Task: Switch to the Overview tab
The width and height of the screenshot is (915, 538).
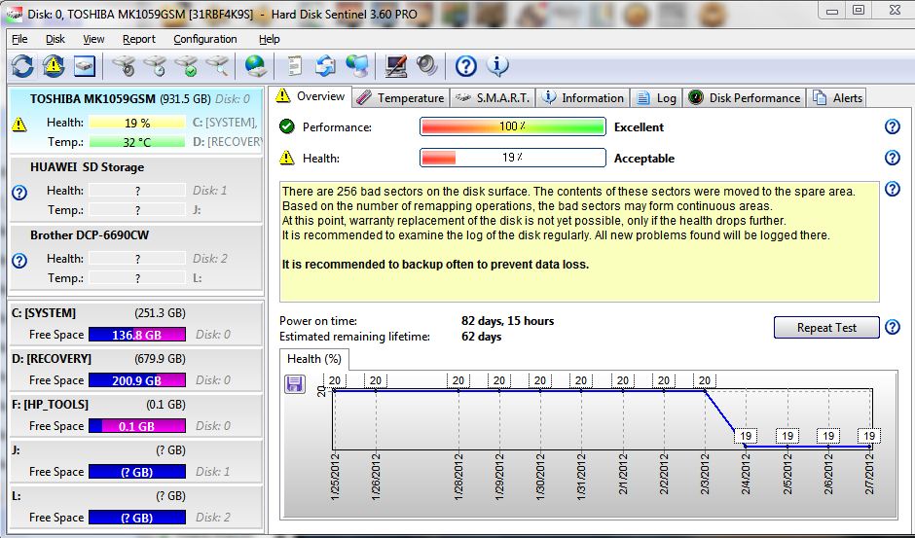Action: point(311,96)
